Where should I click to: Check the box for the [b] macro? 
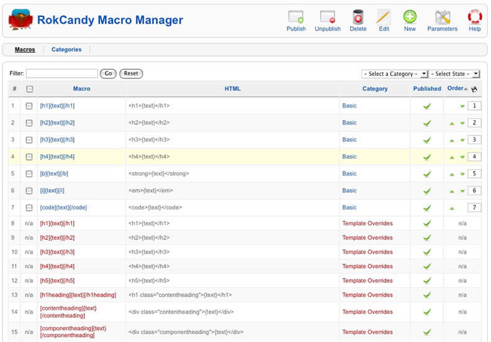click(29, 174)
